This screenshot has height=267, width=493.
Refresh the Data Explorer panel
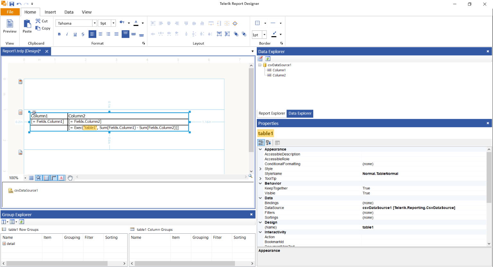click(x=268, y=59)
